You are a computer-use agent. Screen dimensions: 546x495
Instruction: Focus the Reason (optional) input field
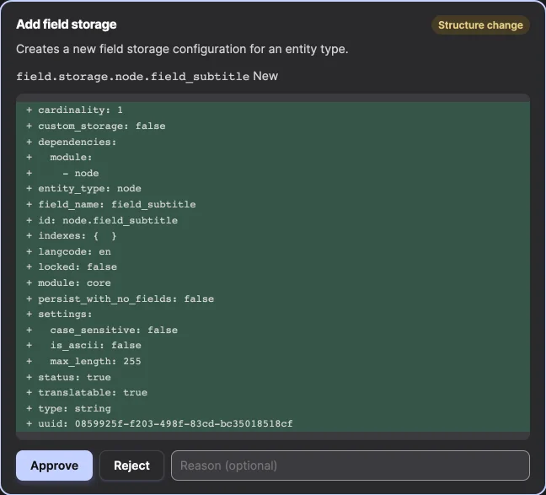point(351,465)
